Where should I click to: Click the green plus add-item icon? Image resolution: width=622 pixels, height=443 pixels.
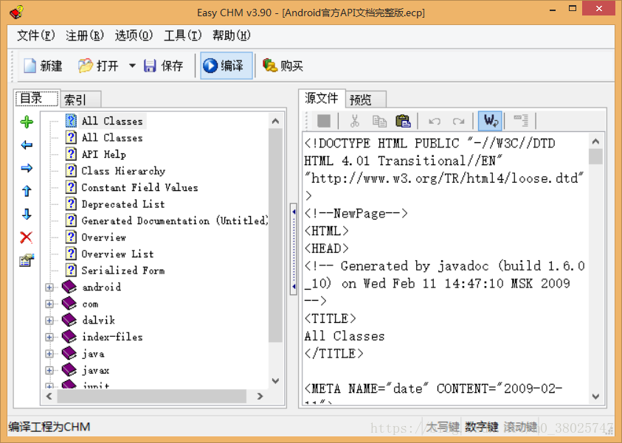(27, 122)
